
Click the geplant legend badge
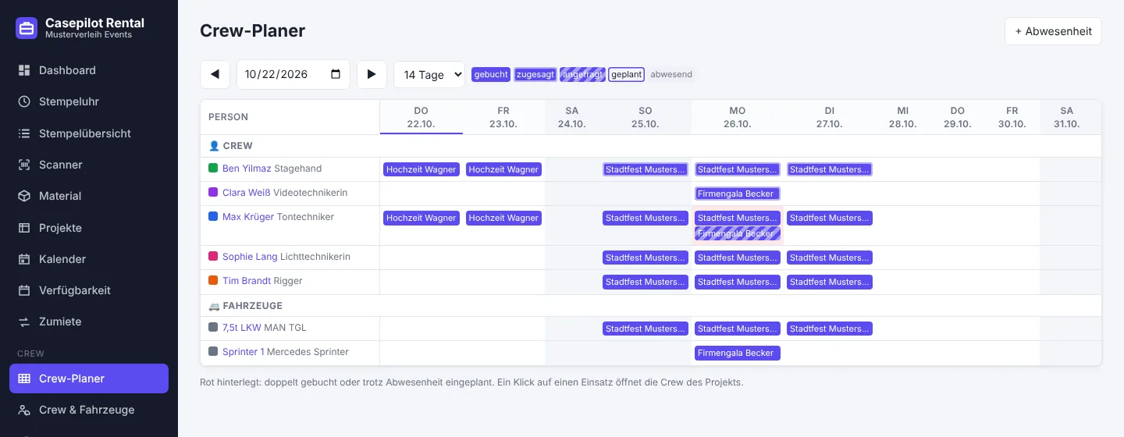(x=626, y=75)
